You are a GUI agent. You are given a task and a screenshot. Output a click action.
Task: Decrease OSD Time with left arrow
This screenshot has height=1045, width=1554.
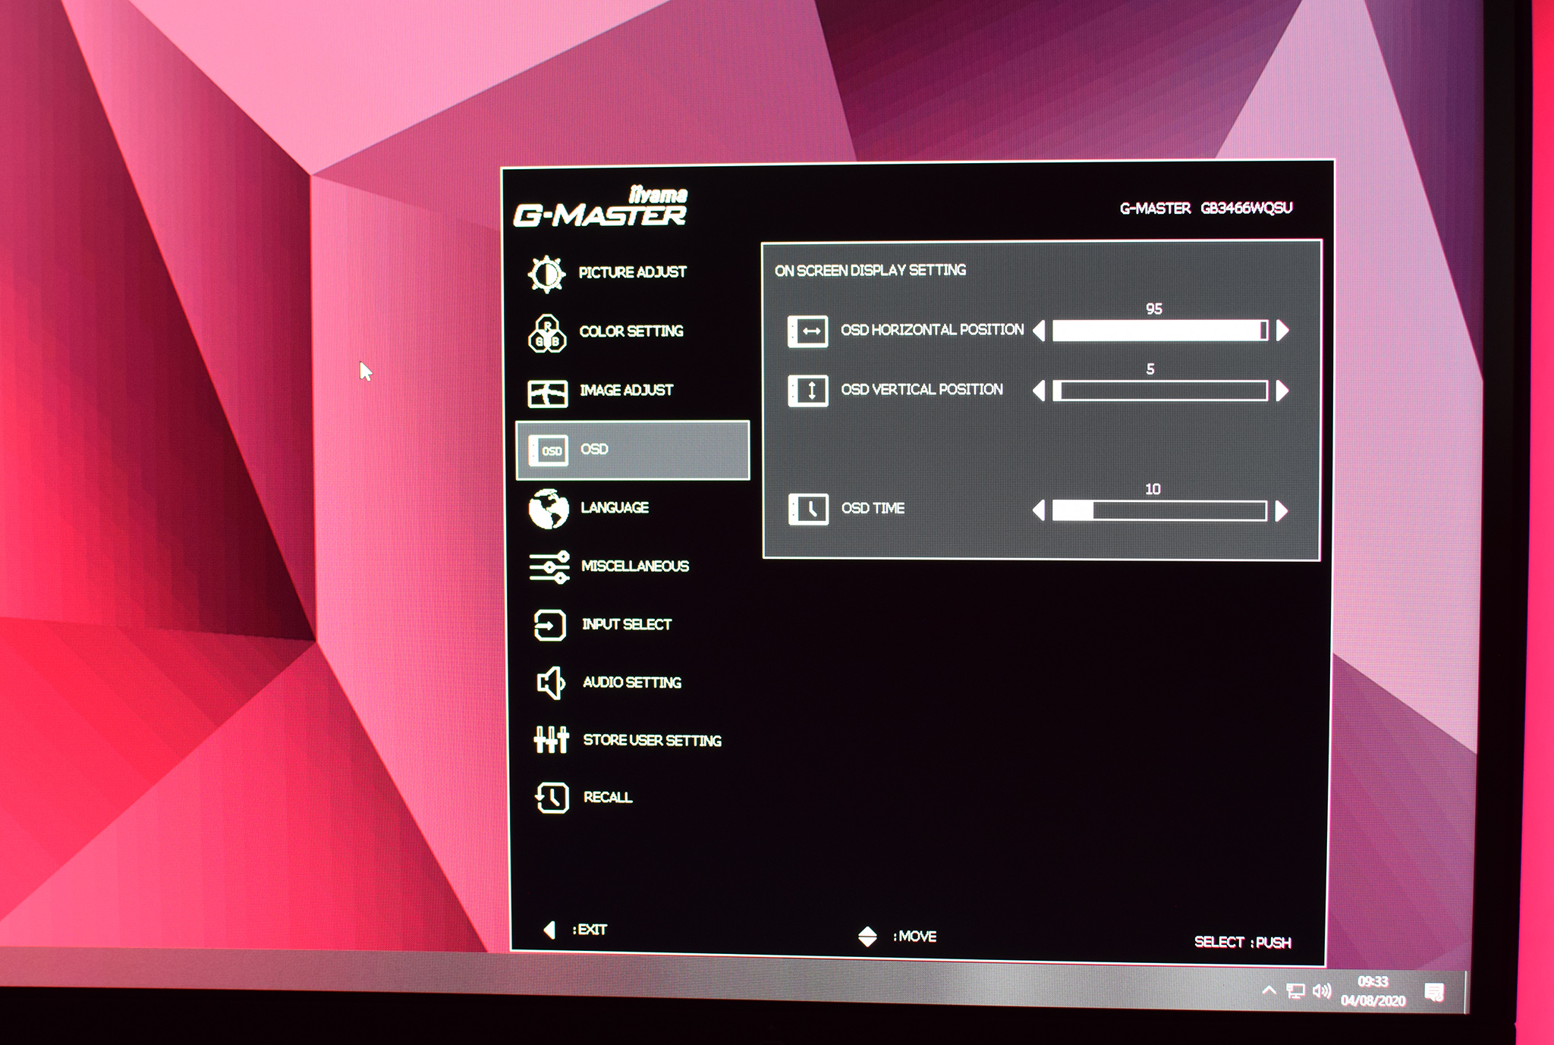1040,511
